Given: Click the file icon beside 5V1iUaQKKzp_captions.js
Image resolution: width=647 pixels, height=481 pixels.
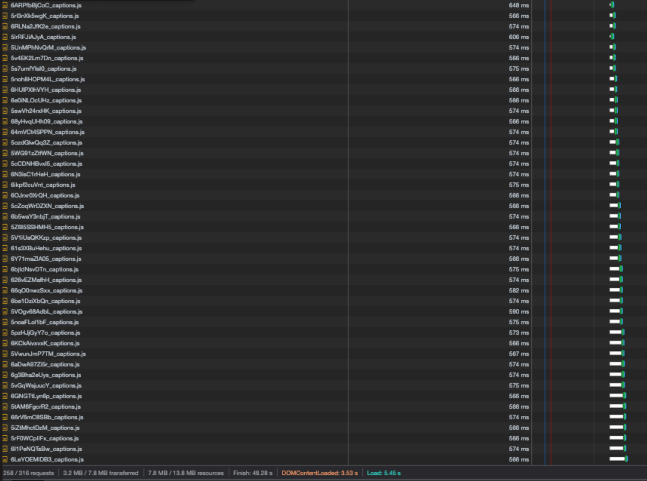Looking at the screenshot, I should pyautogui.click(x=5, y=237).
